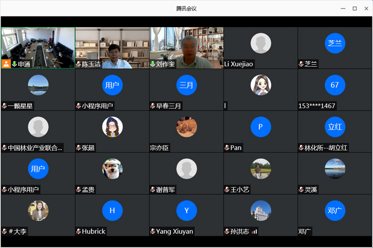Click the muted mic icon beside 孟贵
This screenshot has height=248, width=373.
tap(78, 190)
